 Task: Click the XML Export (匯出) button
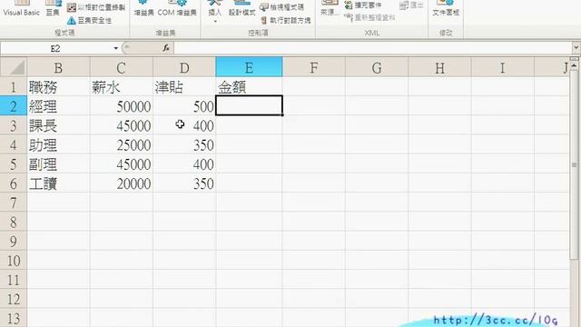coord(411,5)
